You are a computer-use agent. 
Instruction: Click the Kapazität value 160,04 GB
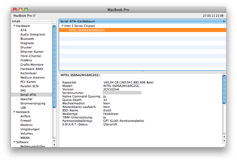pos(128,82)
